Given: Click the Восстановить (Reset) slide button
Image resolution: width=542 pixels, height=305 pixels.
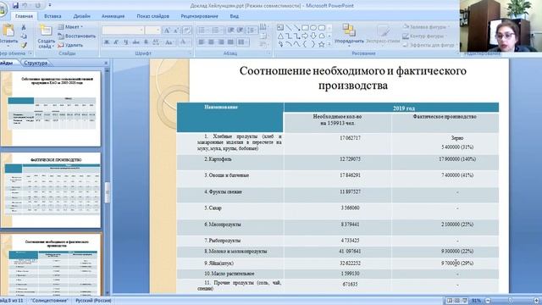Looking at the screenshot, I should [x=77, y=36].
